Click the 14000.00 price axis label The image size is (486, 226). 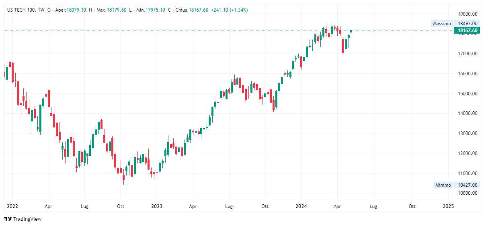click(x=468, y=113)
